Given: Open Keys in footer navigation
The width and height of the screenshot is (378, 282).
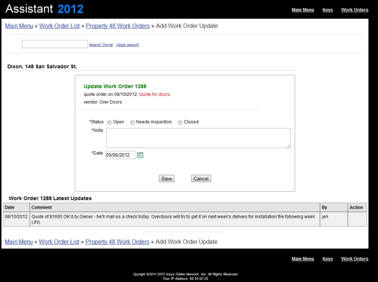Looking at the screenshot, I should tap(327, 259).
